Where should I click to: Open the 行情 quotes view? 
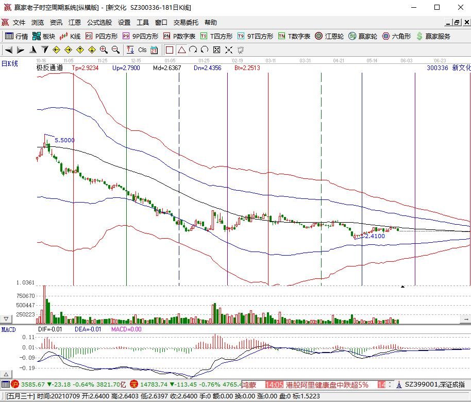pyautogui.click(x=16, y=37)
